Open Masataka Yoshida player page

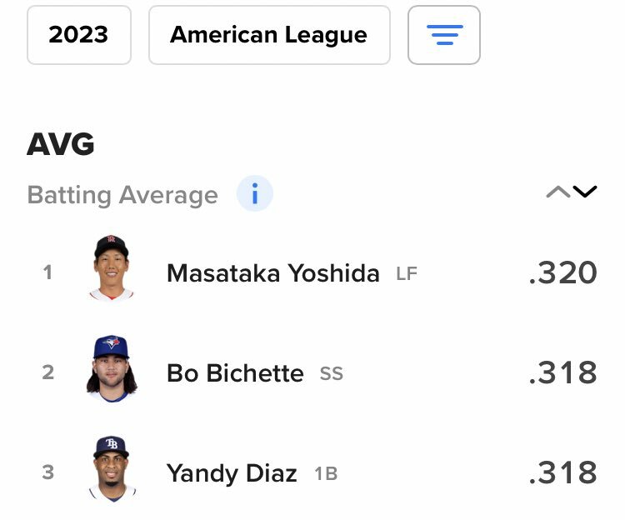point(273,273)
